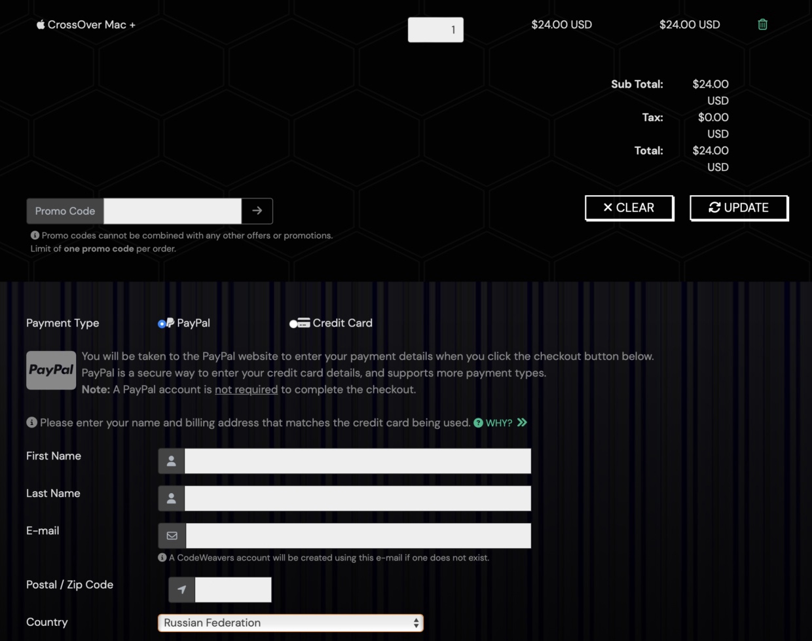
Task: Select the Credit Card payment type
Action: [293, 323]
